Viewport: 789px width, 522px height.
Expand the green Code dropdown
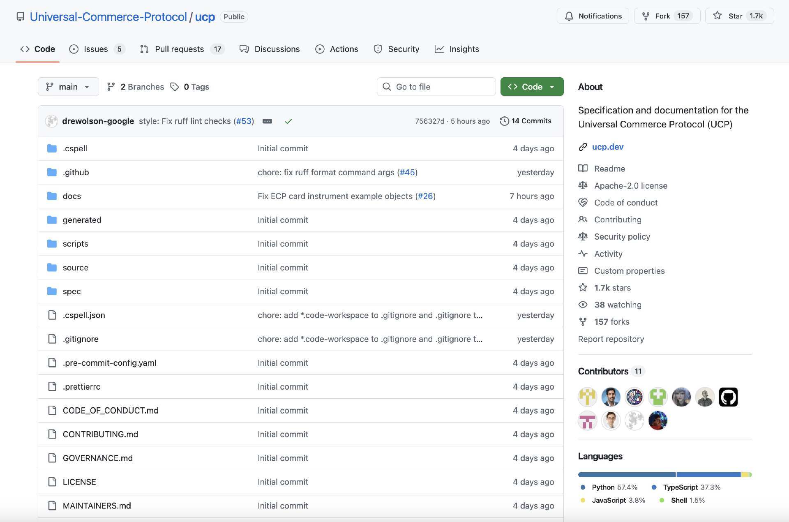pyautogui.click(x=531, y=87)
